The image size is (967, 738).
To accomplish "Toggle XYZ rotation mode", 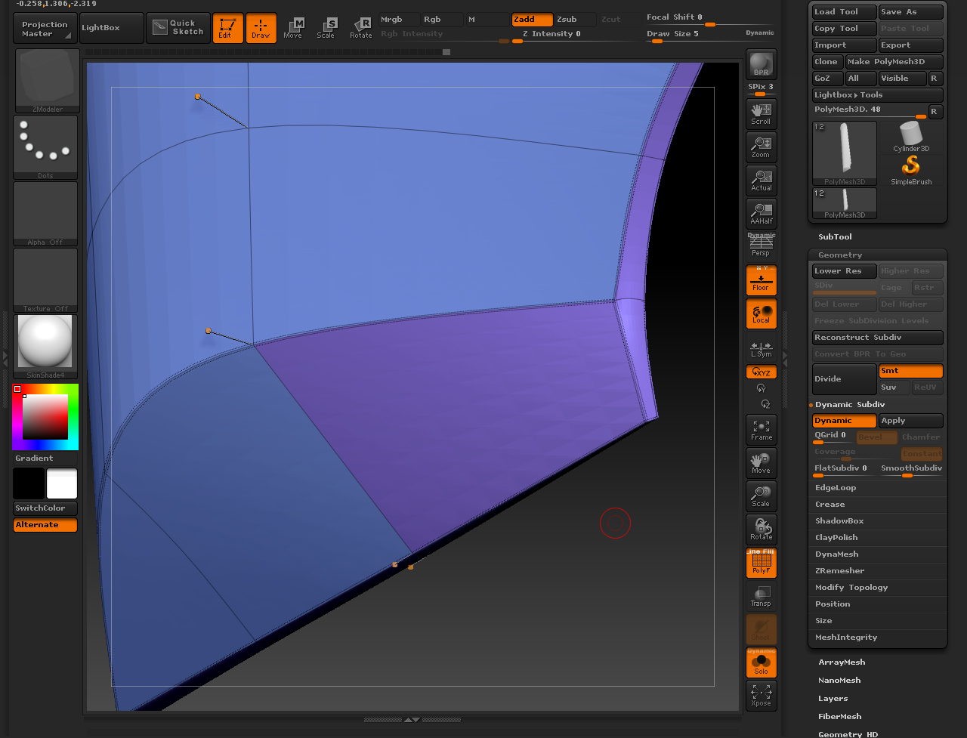I will pos(761,372).
